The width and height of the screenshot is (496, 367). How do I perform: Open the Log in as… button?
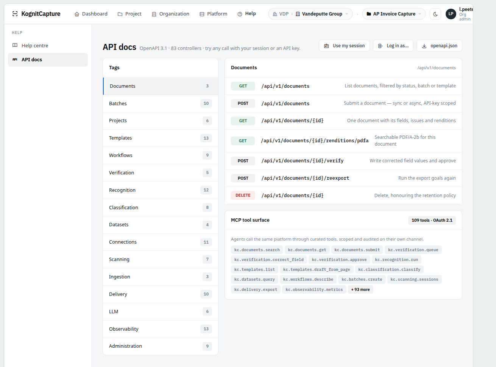393,46
